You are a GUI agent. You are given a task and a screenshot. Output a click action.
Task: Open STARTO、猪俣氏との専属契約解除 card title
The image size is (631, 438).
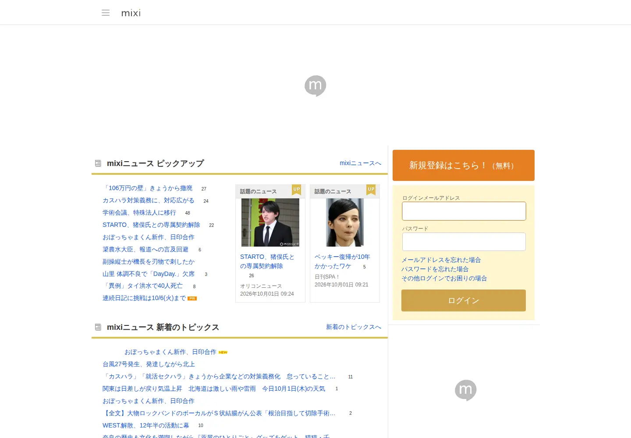point(267,261)
